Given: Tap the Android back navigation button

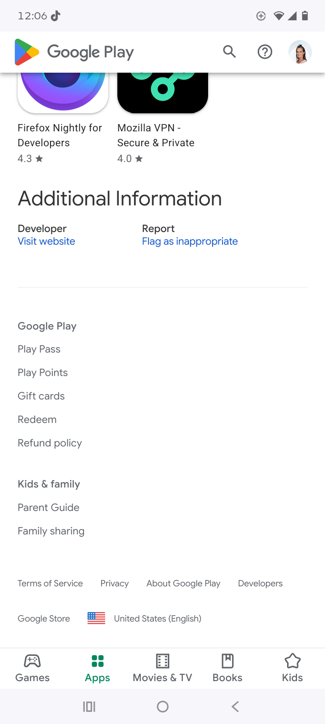Looking at the screenshot, I should click(x=235, y=706).
